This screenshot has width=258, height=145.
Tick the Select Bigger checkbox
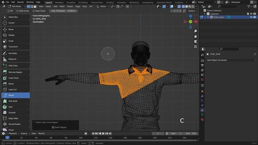click(x=53, y=127)
